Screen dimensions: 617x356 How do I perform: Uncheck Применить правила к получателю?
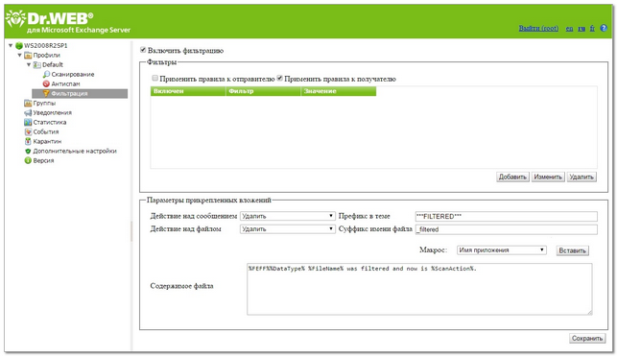tap(279, 79)
